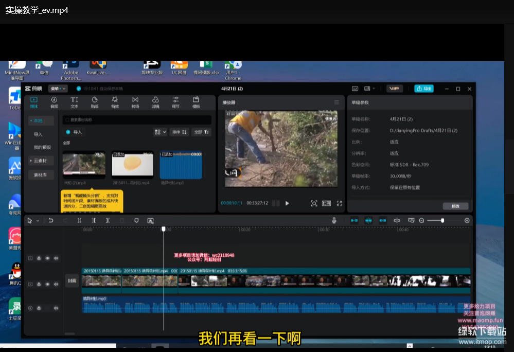Image resolution: width=514 pixels, height=352 pixels.
Task: Click the trim-left (delete left) tool
Action: pyautogui.click(x=94, y=221)
